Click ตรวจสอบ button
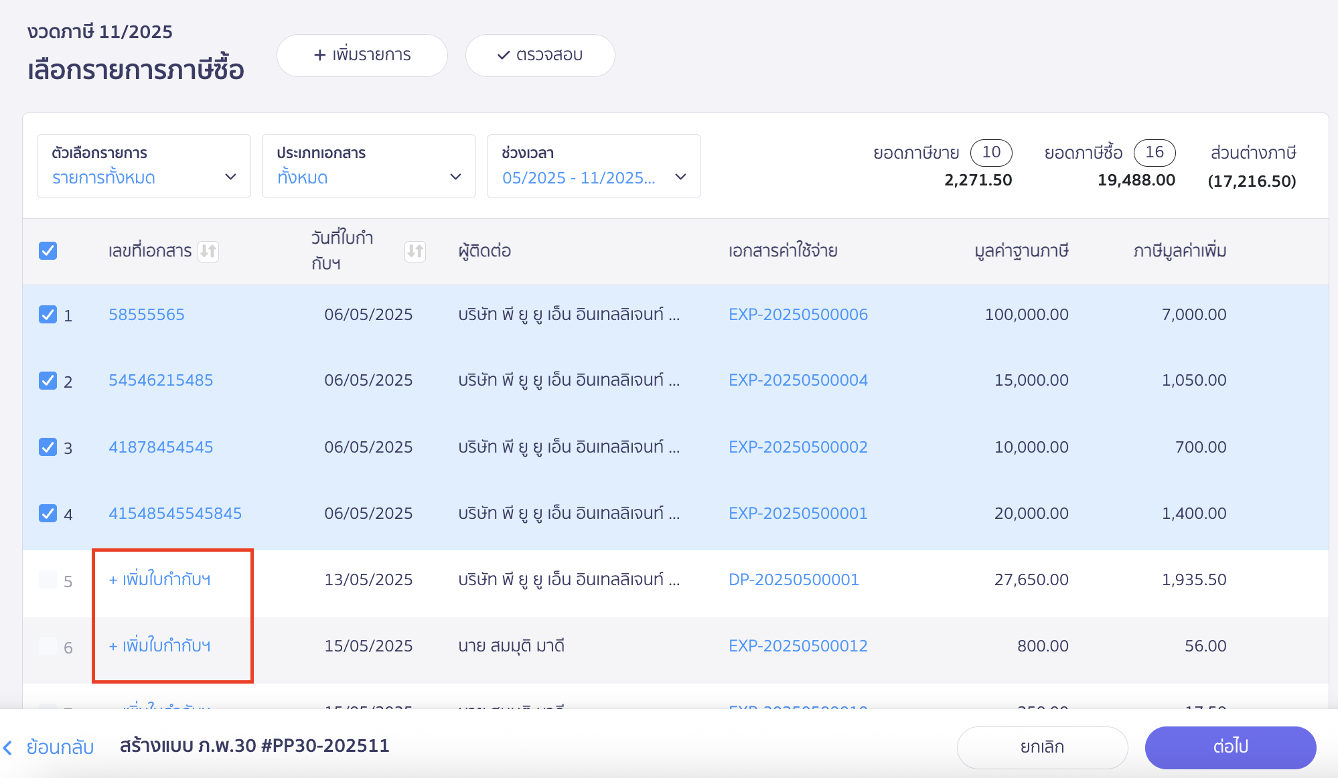 tap(540, 56)
